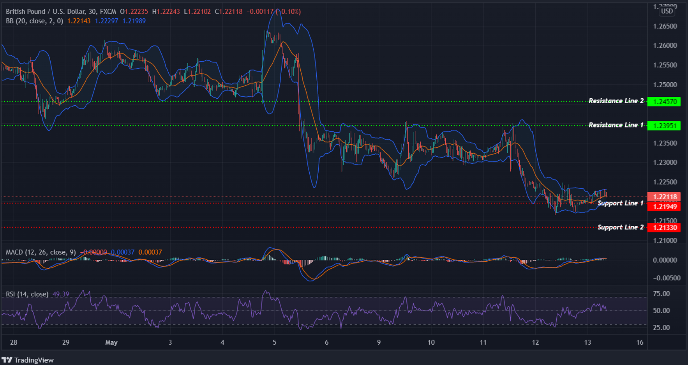Select the Resistance Line 1 price label 1.23951
Image resolution: width=688 pixels, height=365 pixels.
664,126
